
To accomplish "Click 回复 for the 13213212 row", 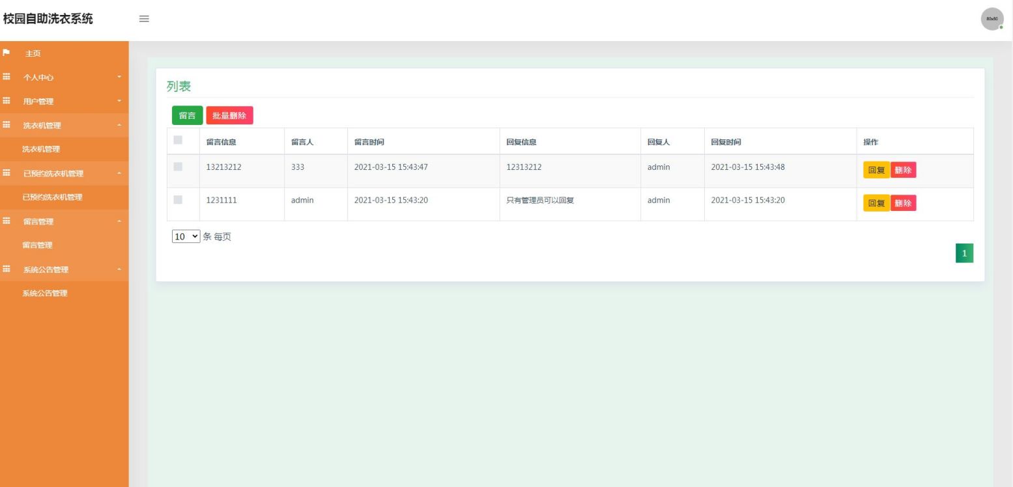I will tap(876, 170).
